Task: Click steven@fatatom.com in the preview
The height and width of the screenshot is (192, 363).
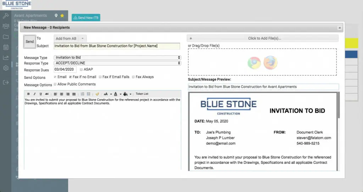Action: pyautogui.click(x=314, y=138)
